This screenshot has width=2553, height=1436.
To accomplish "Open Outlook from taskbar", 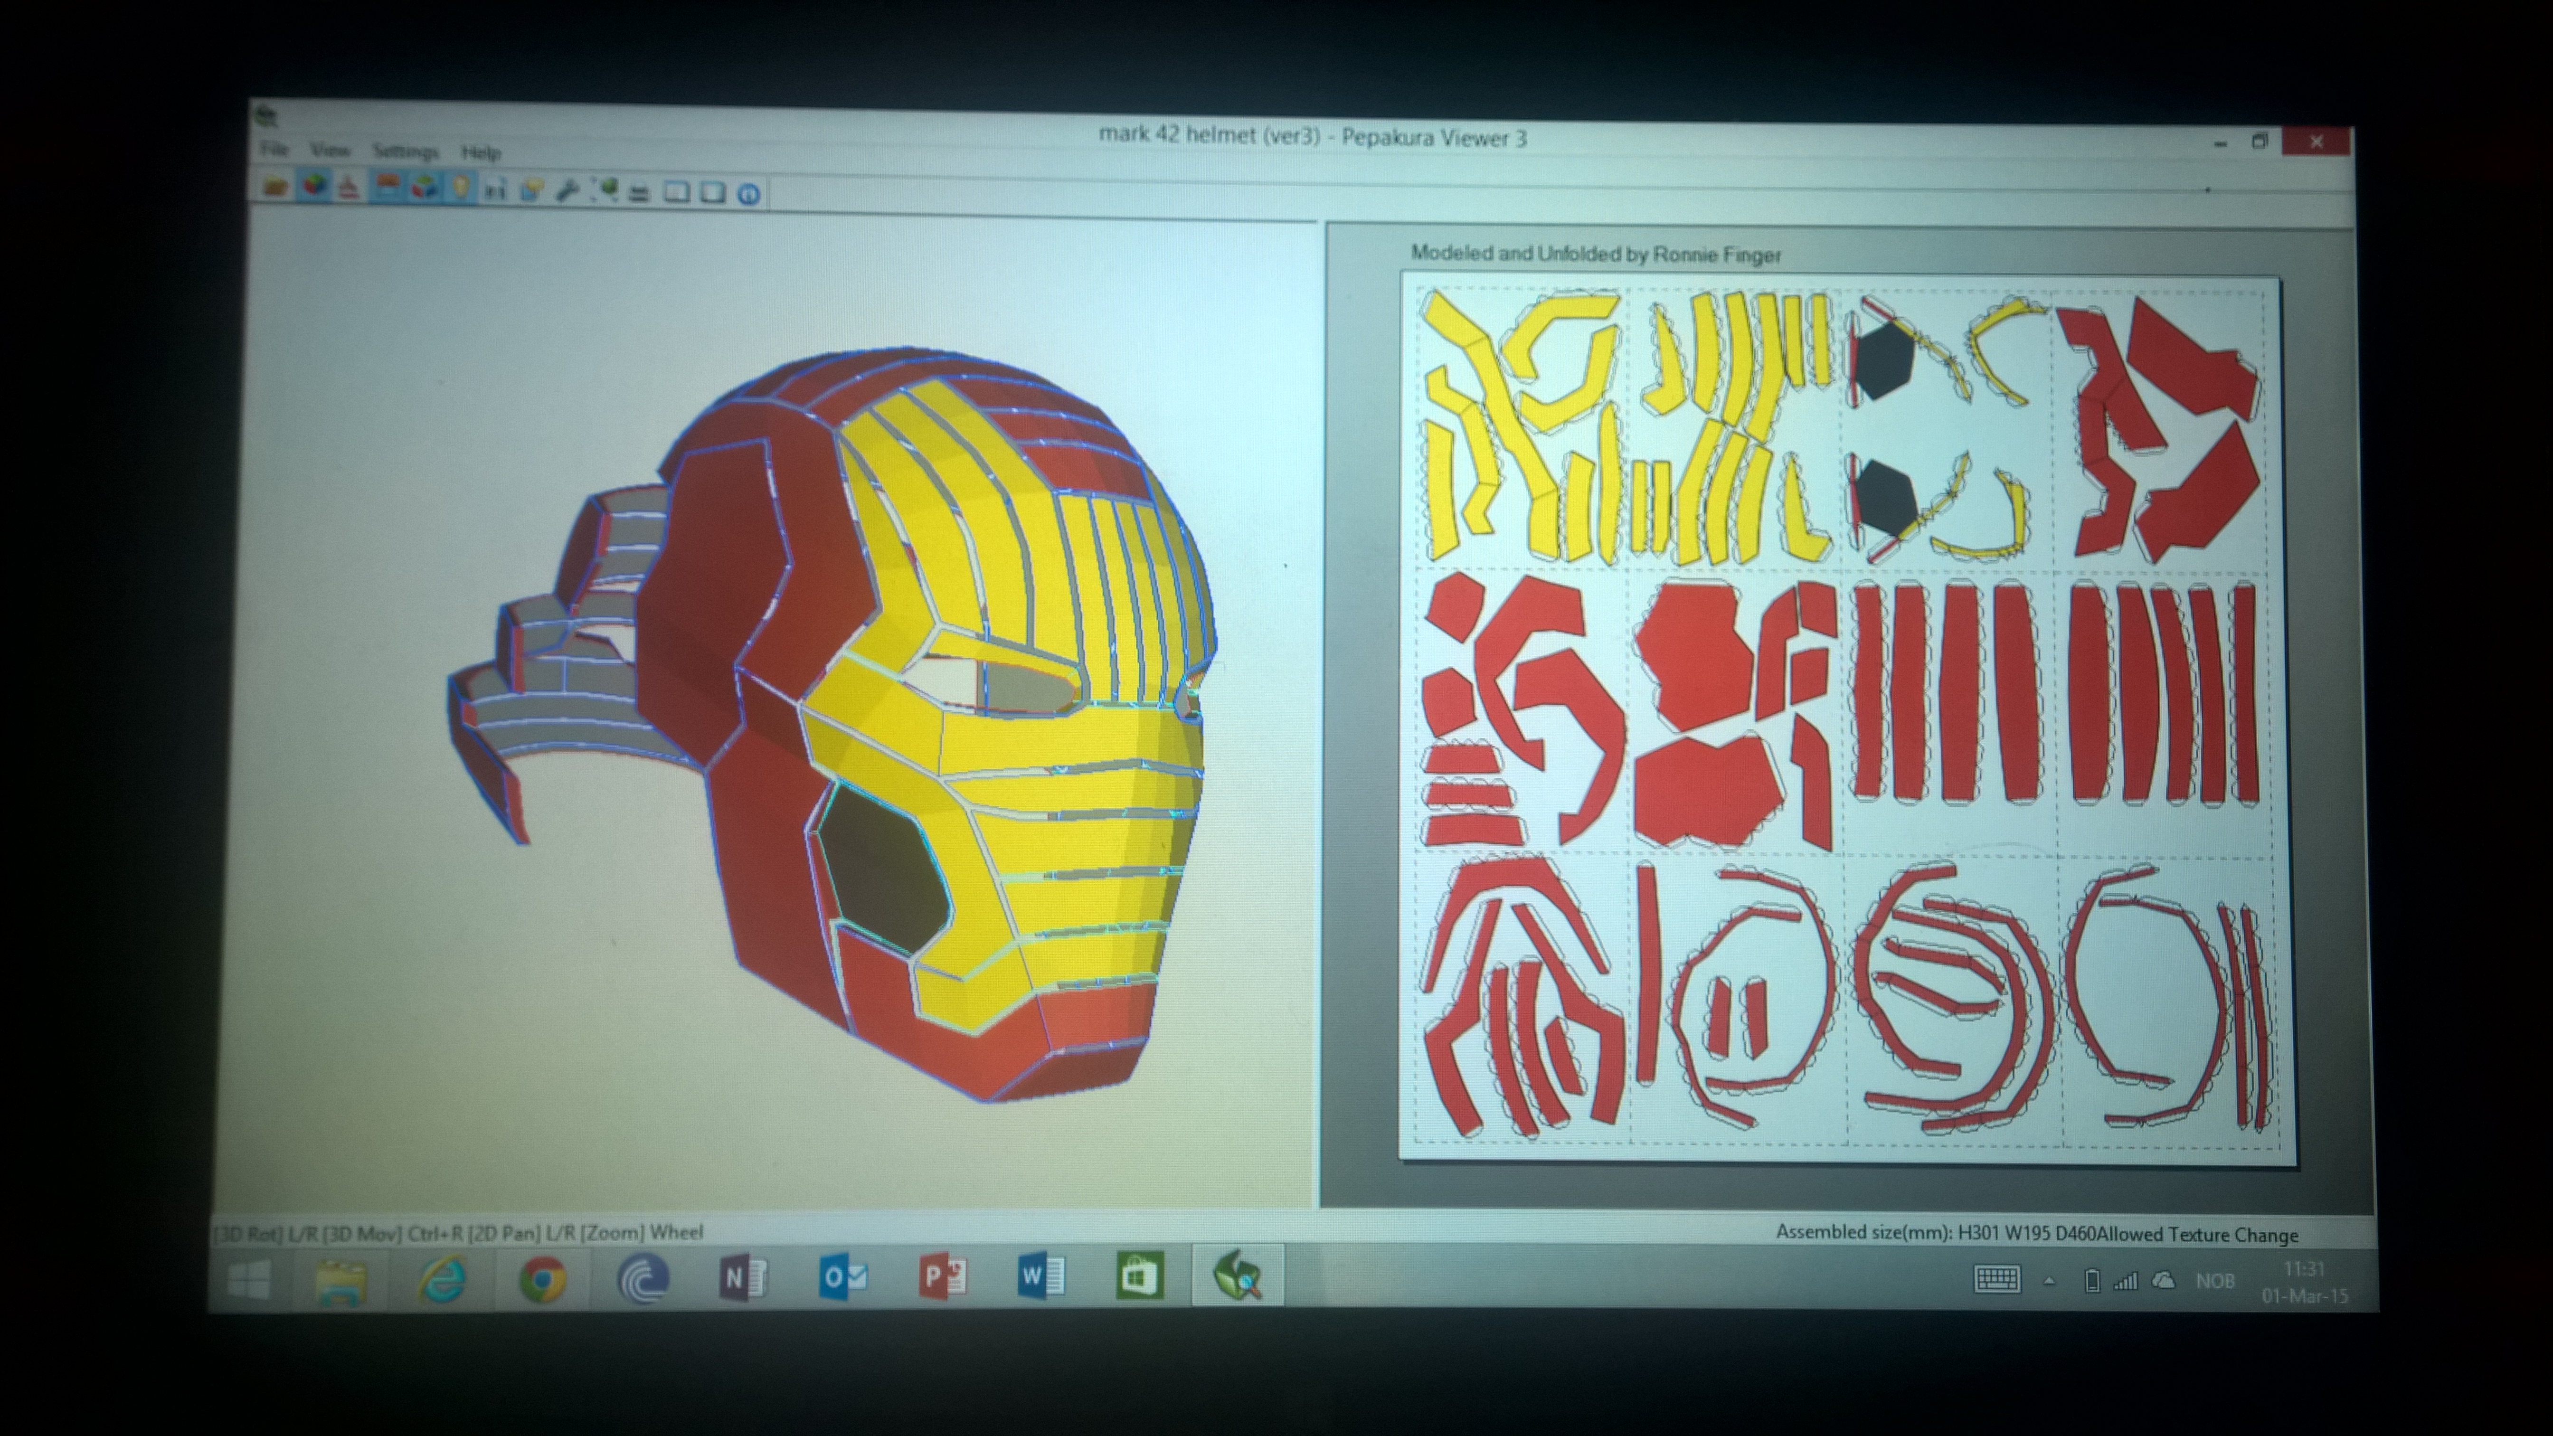I will (x=842, y=1277).
